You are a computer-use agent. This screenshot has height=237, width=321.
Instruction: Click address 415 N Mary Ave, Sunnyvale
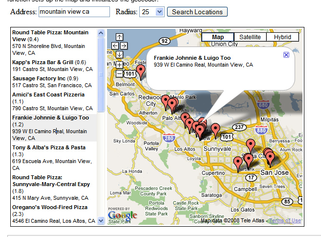click(x=50, y=198)
